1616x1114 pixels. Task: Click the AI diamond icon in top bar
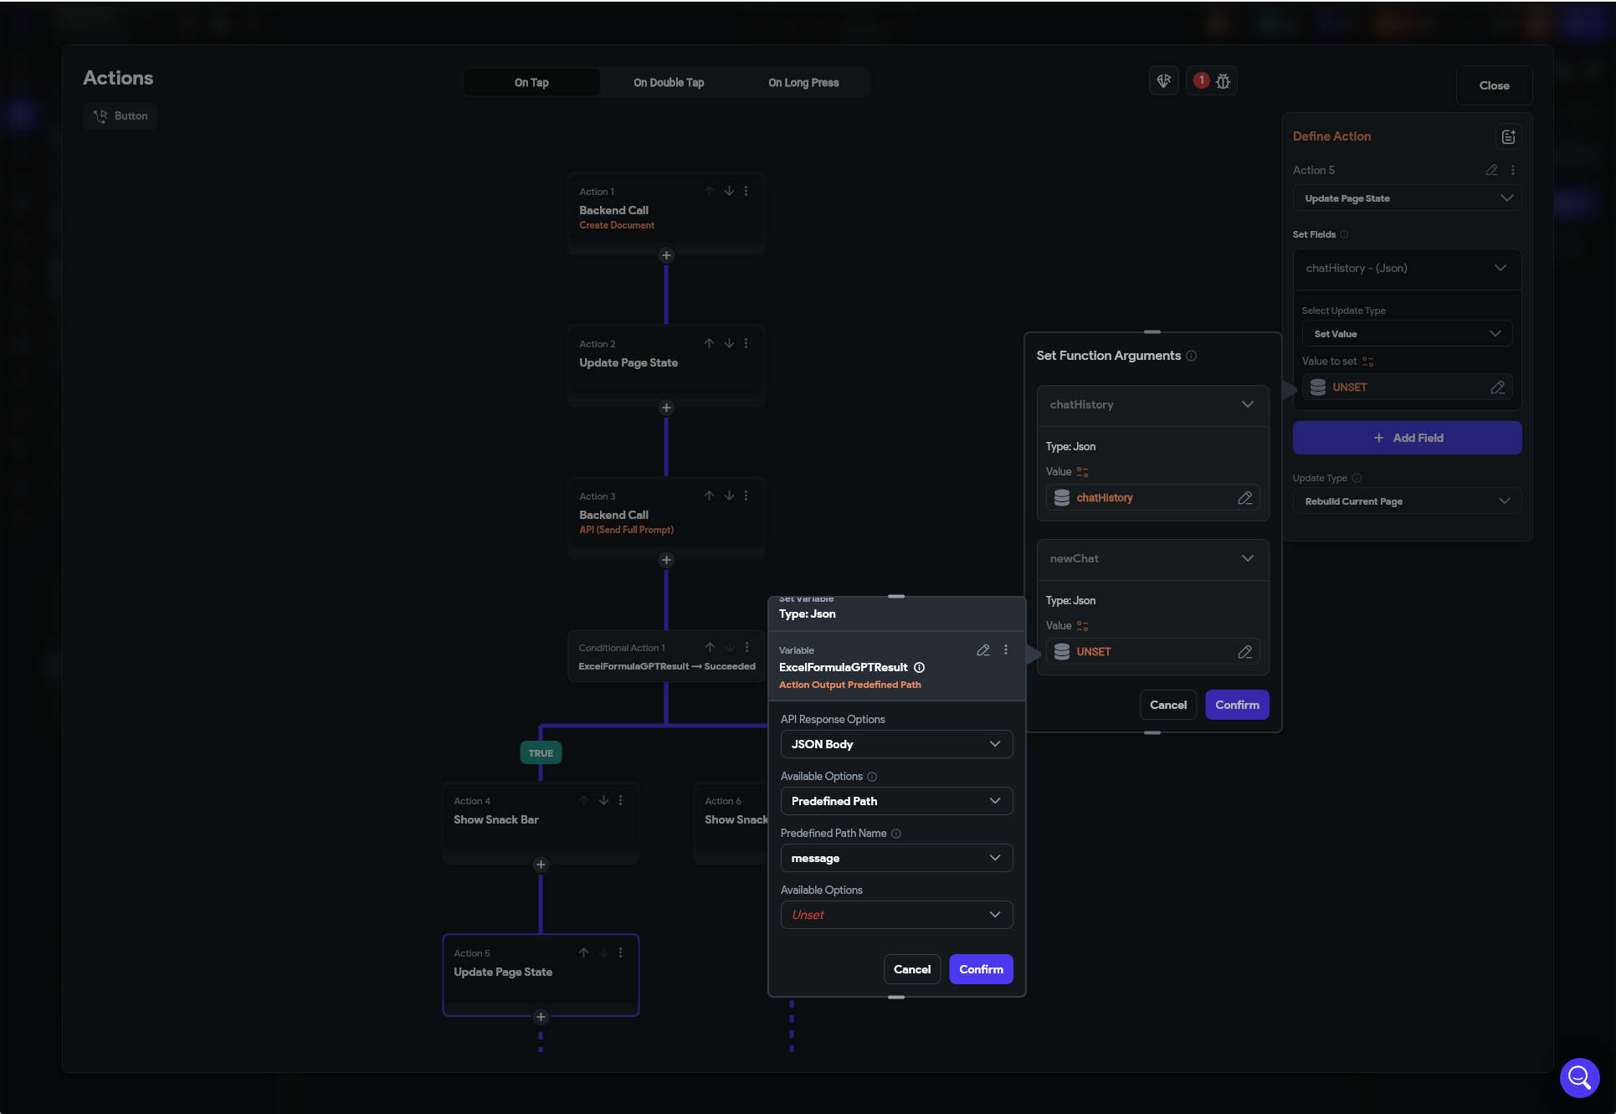pyautogui.click(x=1163, y=81)
